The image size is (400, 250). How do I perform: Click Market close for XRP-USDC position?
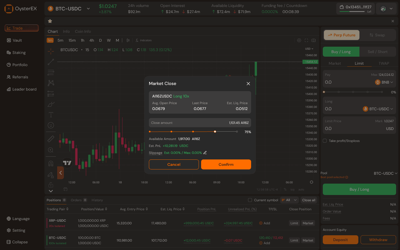308,223
